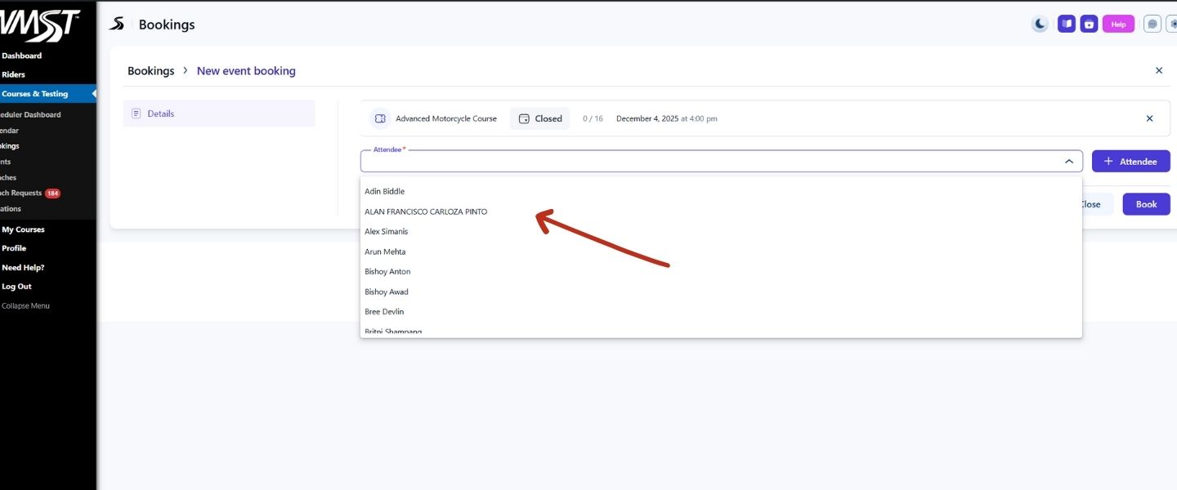Open My Courses menu item

click(x=23, y=229)
